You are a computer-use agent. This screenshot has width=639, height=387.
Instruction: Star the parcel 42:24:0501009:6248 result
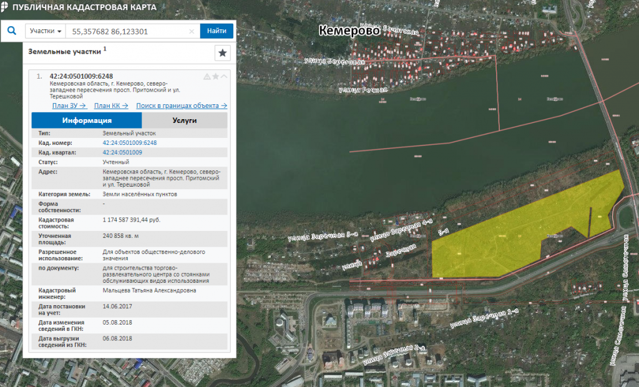tap(215, 76)
